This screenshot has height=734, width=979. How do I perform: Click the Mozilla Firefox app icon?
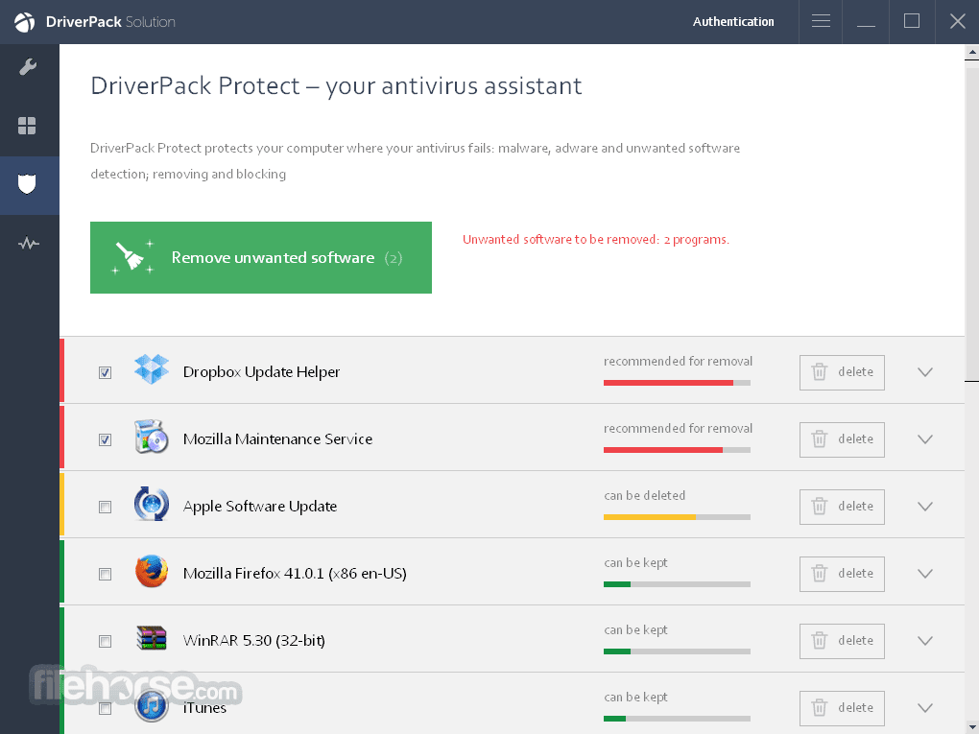(x=150, y=574)
